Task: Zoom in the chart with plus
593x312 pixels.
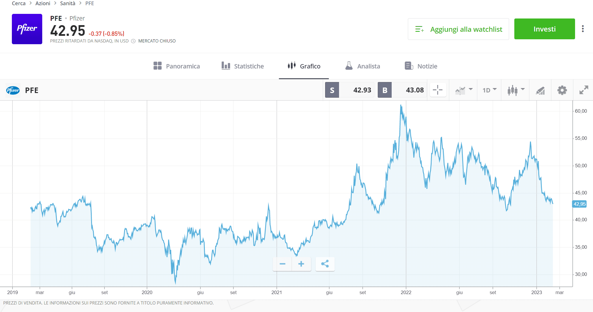Action: (301, 264)
